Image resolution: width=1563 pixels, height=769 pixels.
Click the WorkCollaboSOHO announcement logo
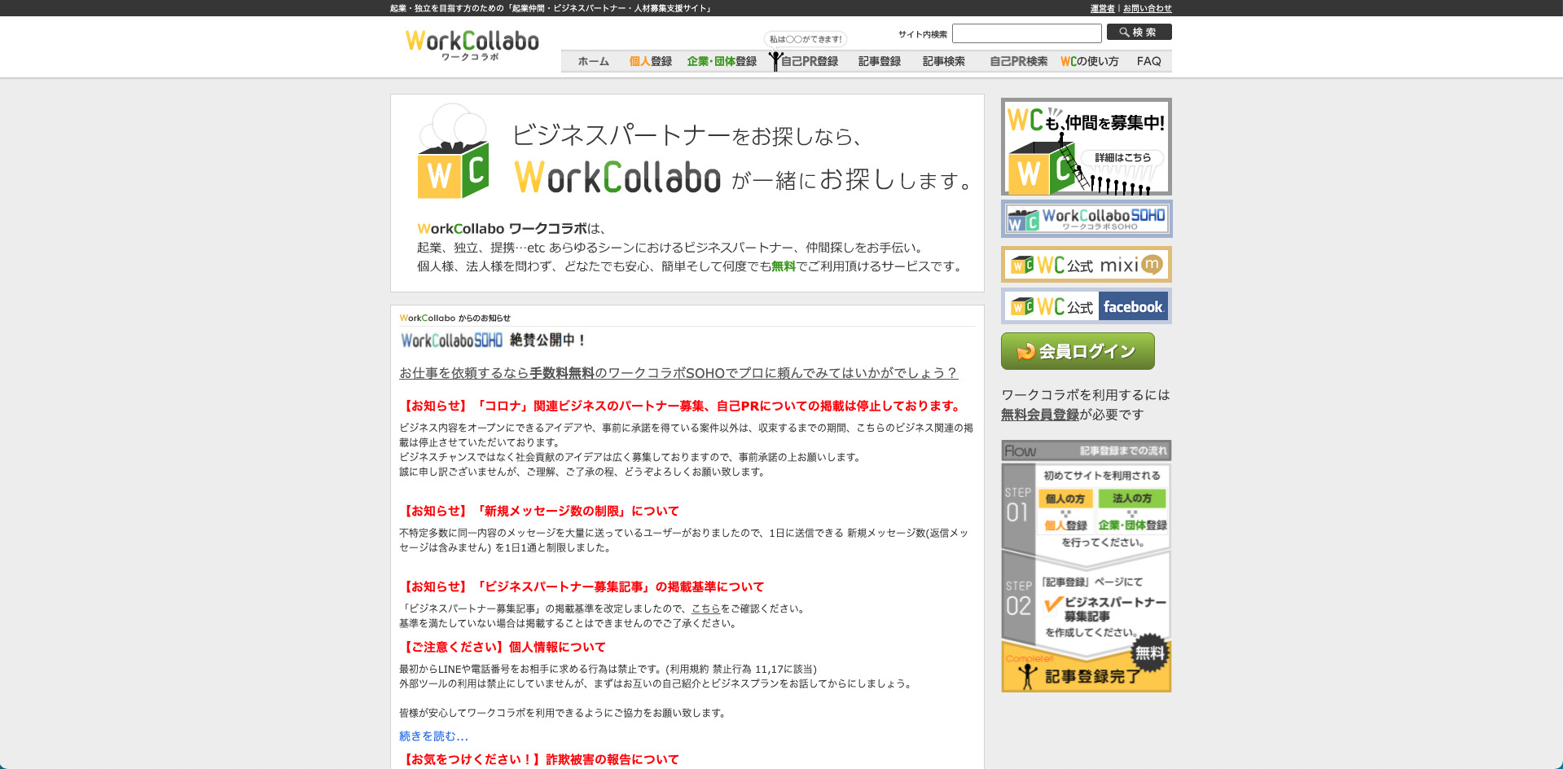pyautogui.click(x=451, y=341)
